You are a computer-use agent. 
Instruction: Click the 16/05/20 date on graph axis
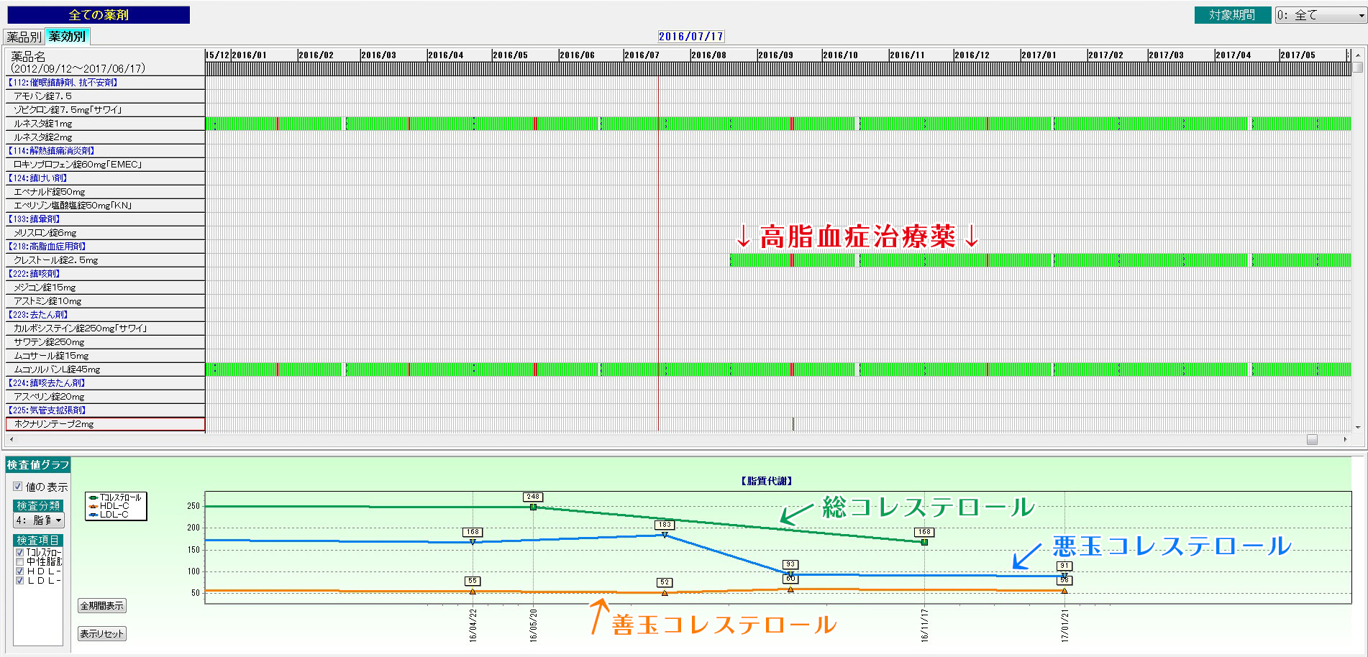pos(533,625)
